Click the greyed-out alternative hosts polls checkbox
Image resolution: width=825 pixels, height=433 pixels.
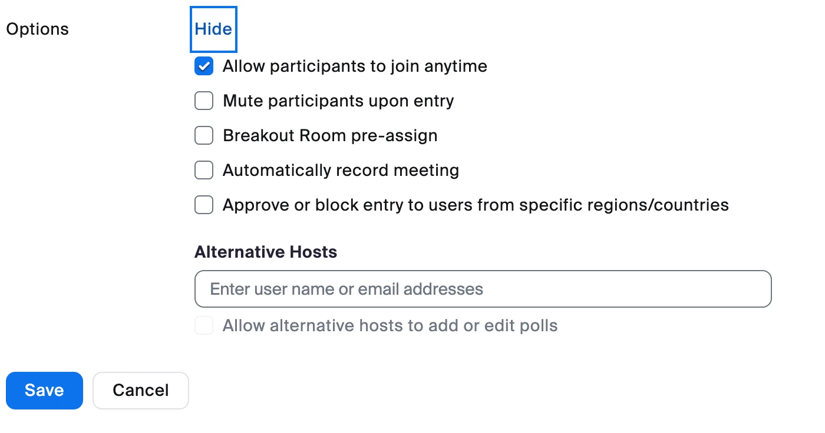[204, 326]
